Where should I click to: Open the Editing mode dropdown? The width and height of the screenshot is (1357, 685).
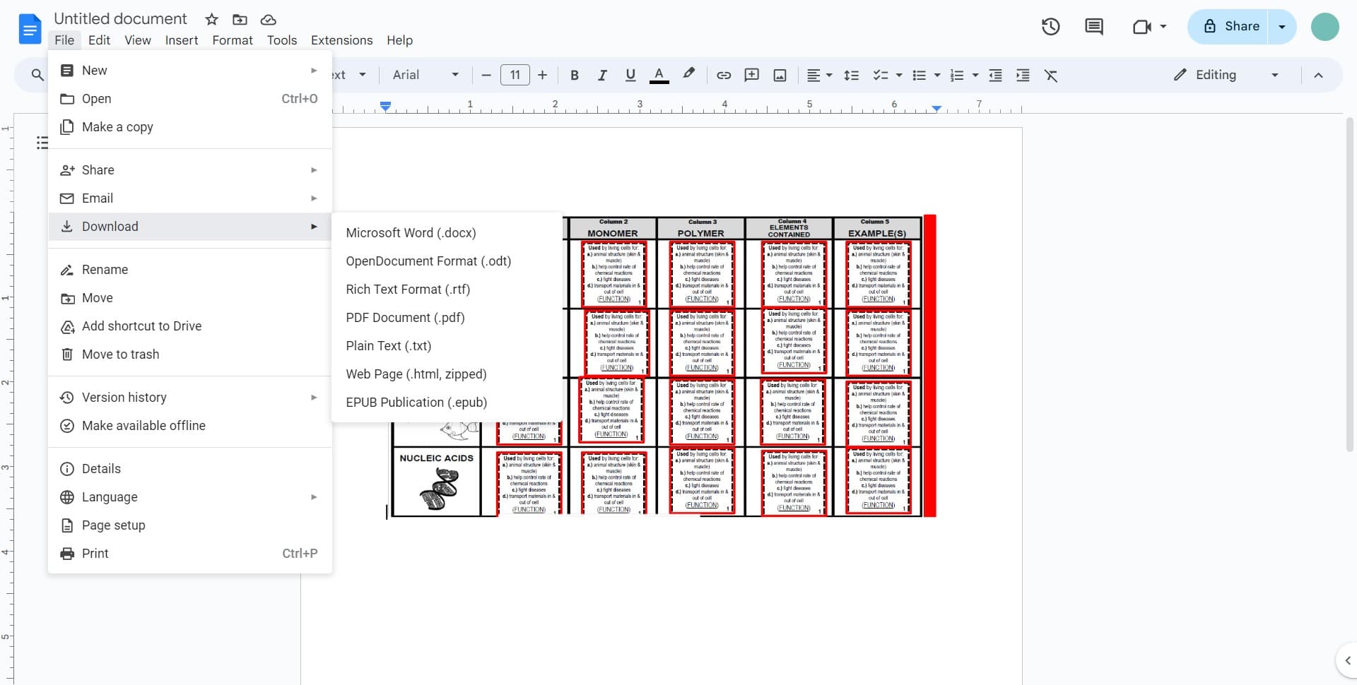click(1226, 75)
